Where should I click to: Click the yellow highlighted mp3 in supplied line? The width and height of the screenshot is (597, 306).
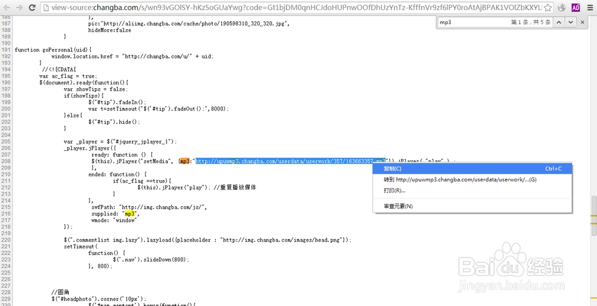coord(130,214)
